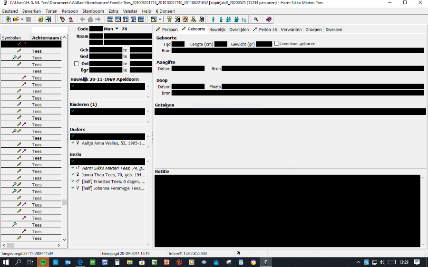Switch to the Huwelijk tab
Image resolution: width=428 pixels, height=267 pixels.
pyautogui.click(x=217, y=29)
